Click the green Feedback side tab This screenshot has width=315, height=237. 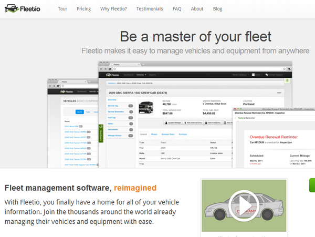click(x=101, y=133)
